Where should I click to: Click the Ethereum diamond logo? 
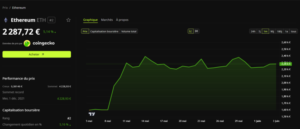pos(6,20)
